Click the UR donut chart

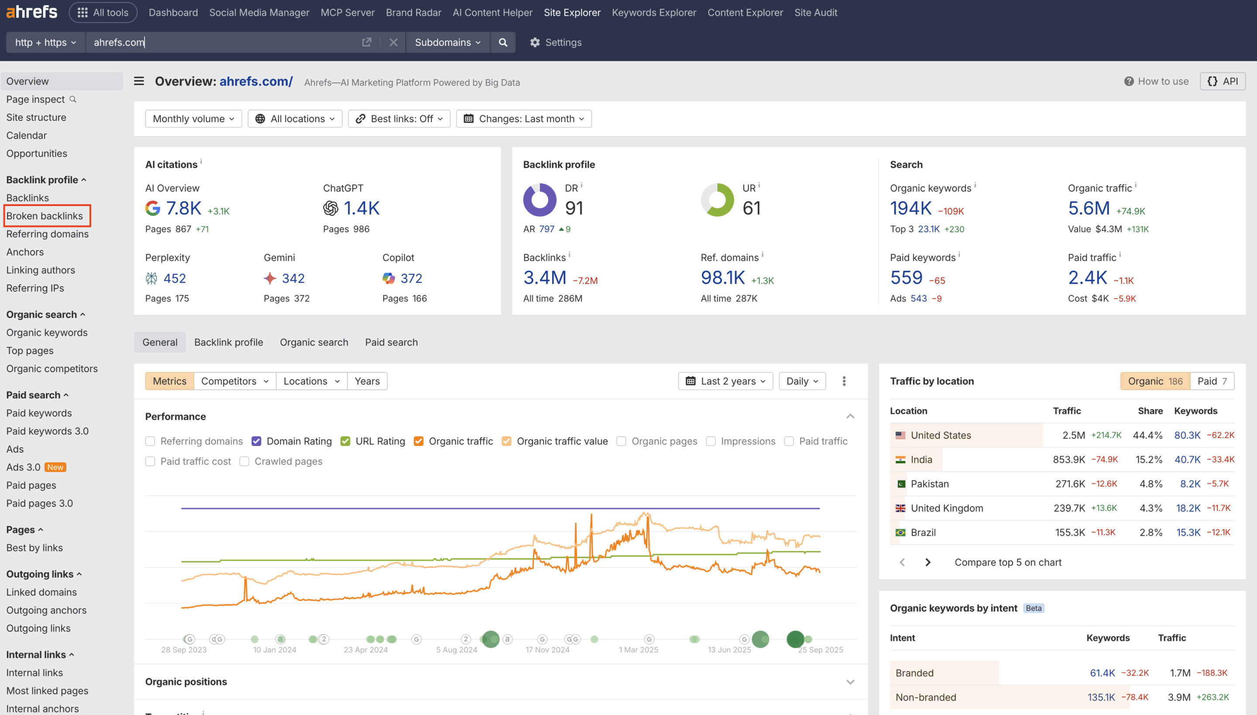click(x=717, y=200)
